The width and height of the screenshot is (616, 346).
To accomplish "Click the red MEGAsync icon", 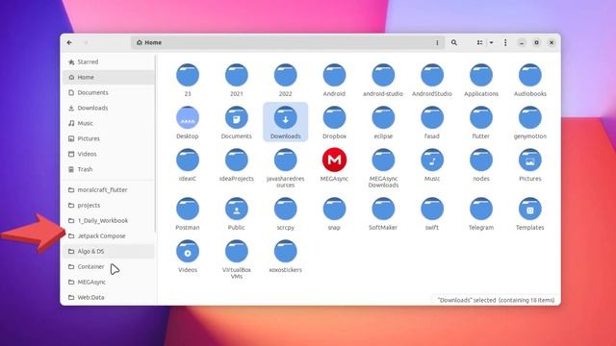I will click(334, 160).
